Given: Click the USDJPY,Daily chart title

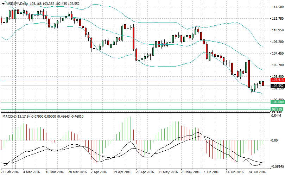Looking at the screenshot, I should 17,4.
